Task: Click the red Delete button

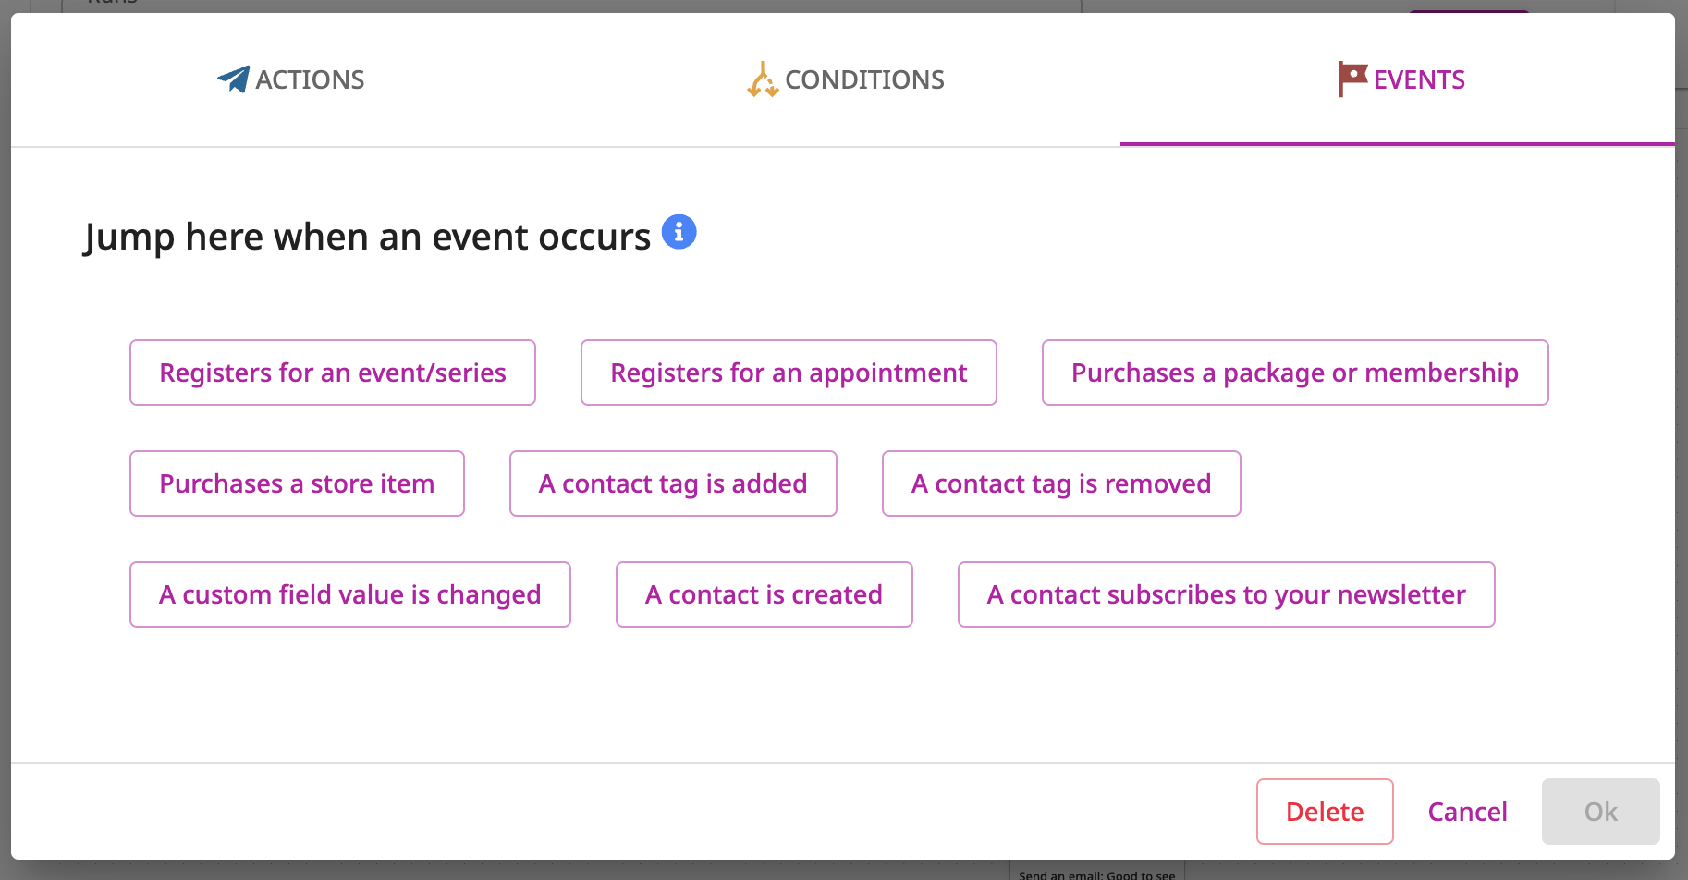Action: (x=1325, y=812)
